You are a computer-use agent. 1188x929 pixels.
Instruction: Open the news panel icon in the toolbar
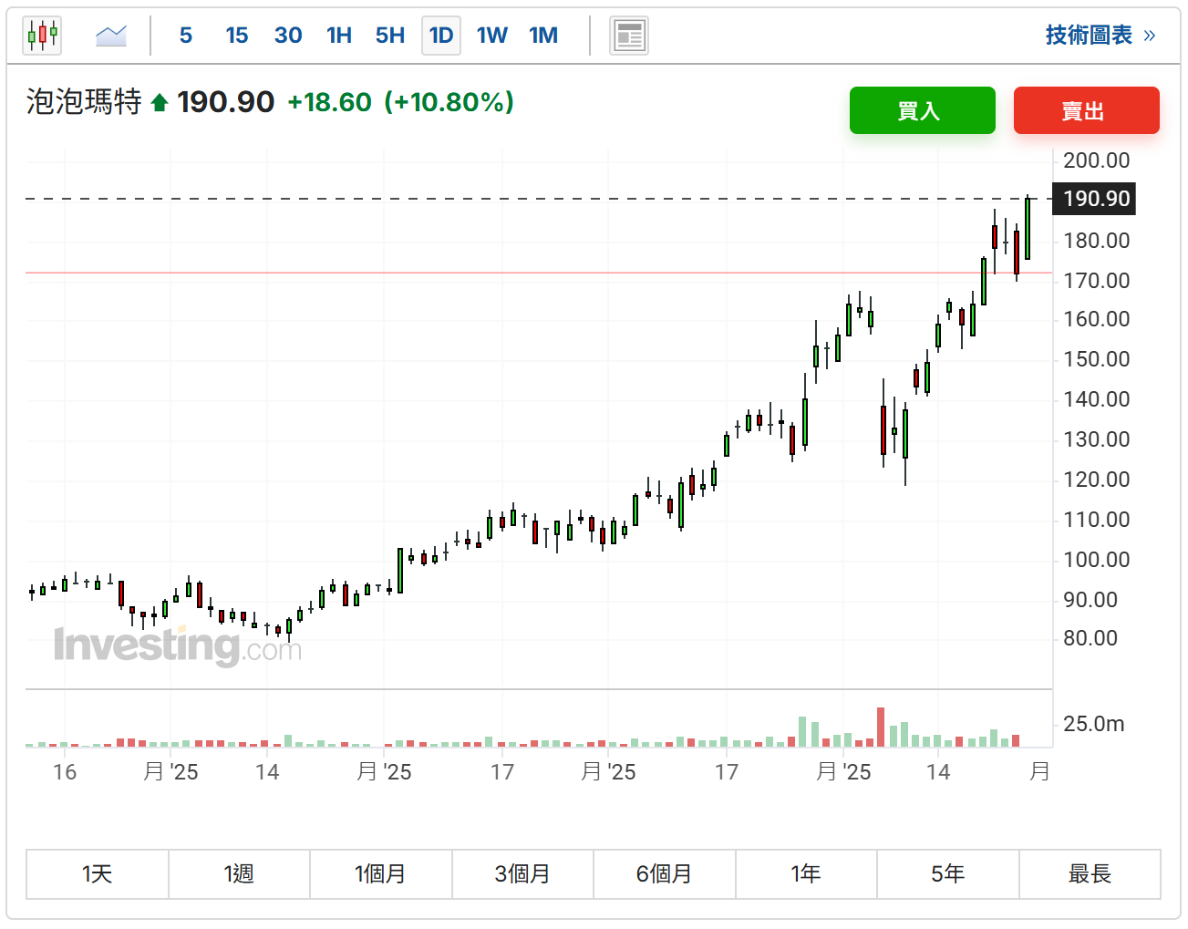pyautogui.click(x=629, y=36)
